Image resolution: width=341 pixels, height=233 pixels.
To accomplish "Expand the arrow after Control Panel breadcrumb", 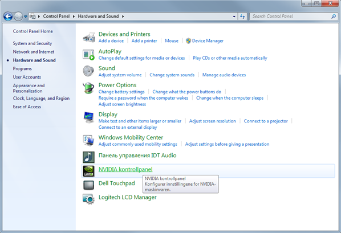I will [74, 17].
